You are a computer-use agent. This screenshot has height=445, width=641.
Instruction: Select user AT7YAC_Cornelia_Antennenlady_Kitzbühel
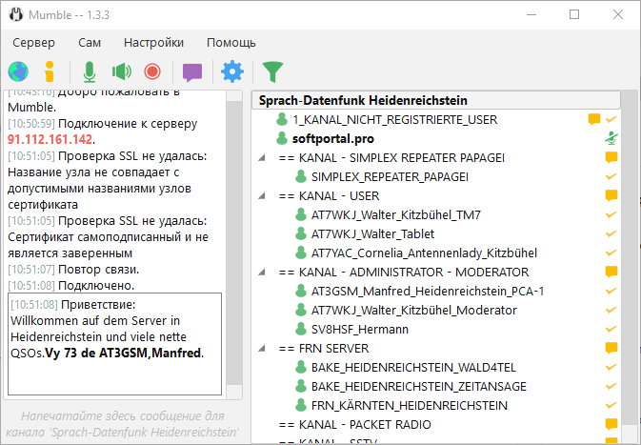pos(424,253)
